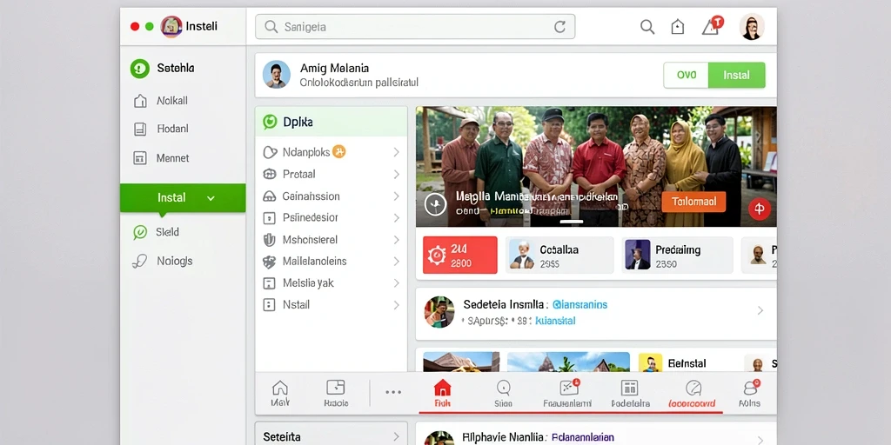Select Sleld in the sidebar
The height and width of the screenshot is (445, 891).
[x=183, y=231]
